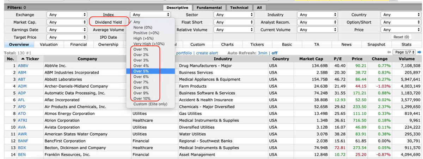Expand the Market Cap. filter dropdown
The width and height of the screenshot is (423, 159).
tap(67, 22)
